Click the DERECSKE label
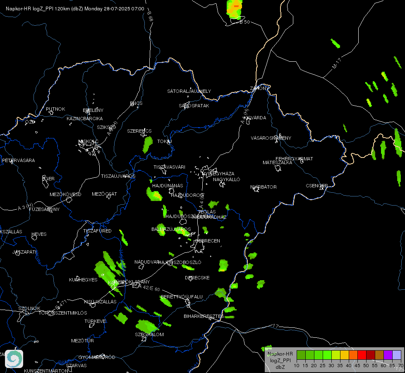The height and width of the screenshot is (373, 405). [x=197, y=278]
